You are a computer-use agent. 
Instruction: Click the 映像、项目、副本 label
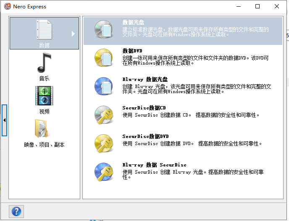tap(44, 145)
